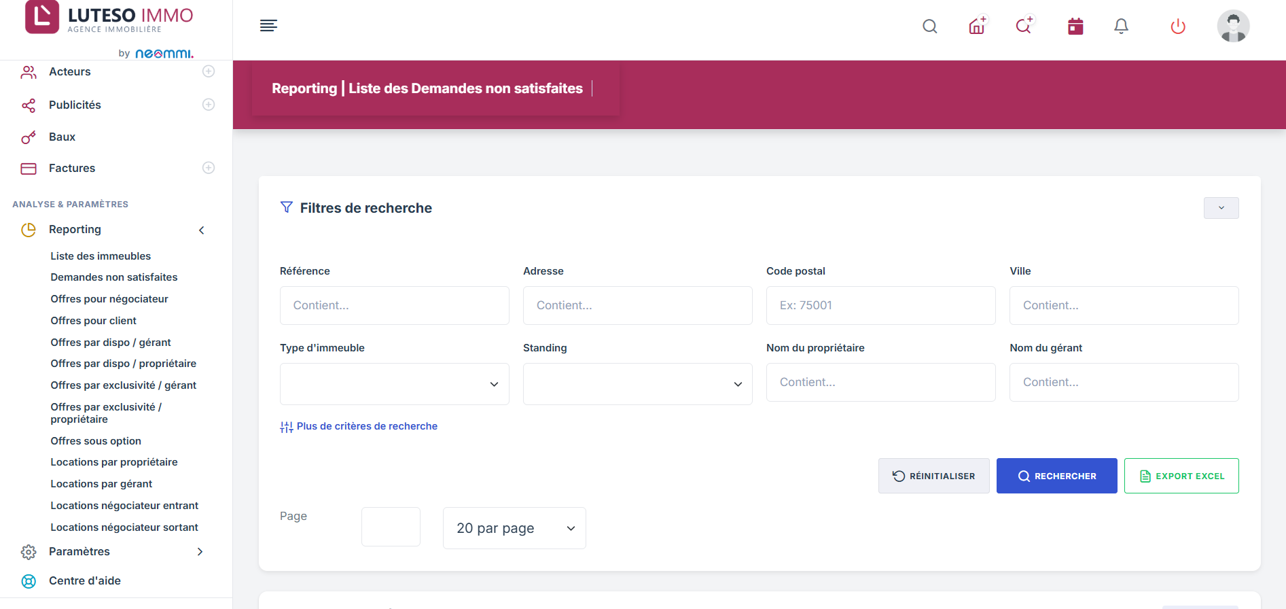This screenshot has width=1286, height=609.
Task: Open the search magnifier in top bar
Action: tap(930, 27)
